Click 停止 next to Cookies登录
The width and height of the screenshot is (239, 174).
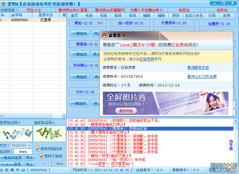(x=29, y=164)
